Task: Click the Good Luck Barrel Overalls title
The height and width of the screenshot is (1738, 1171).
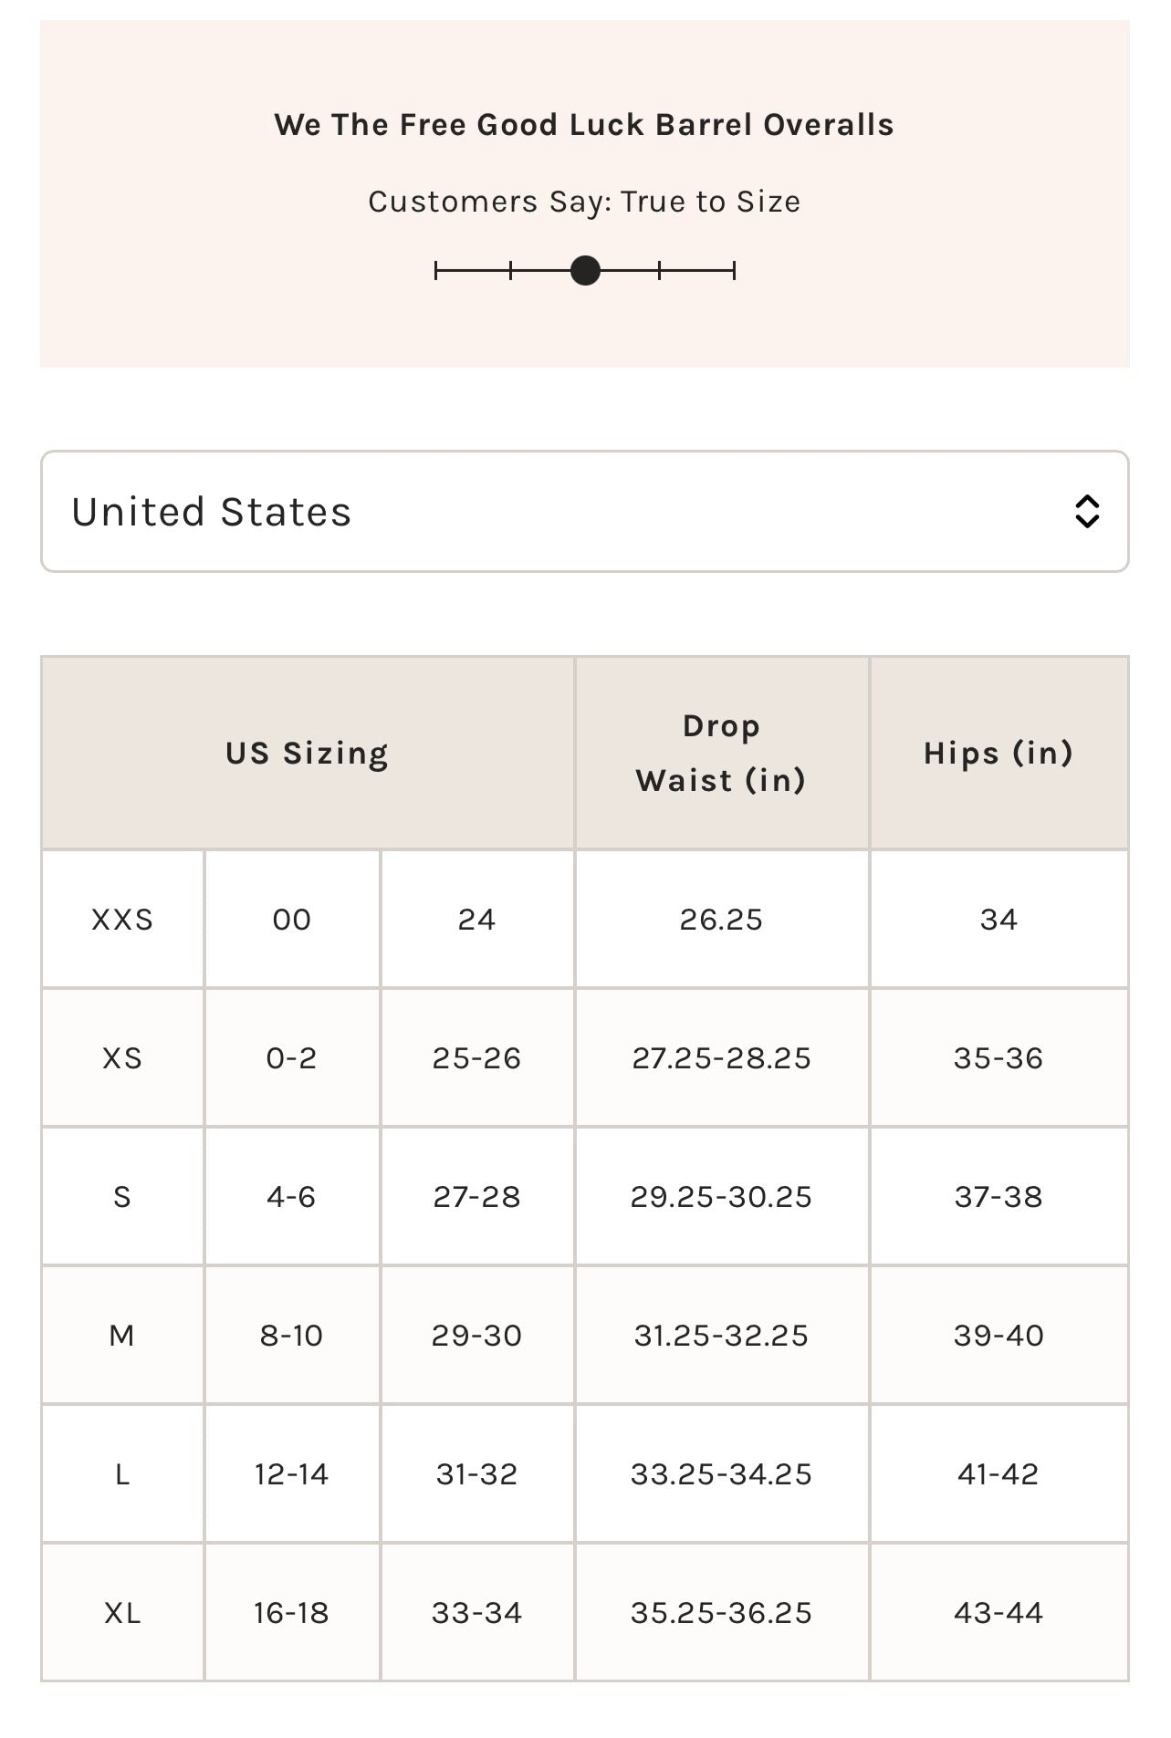Action: pos(584,125)
